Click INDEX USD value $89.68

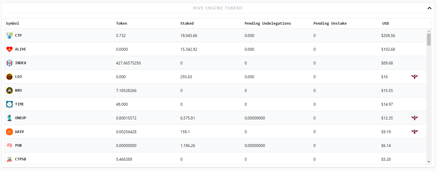click(387, 63)
